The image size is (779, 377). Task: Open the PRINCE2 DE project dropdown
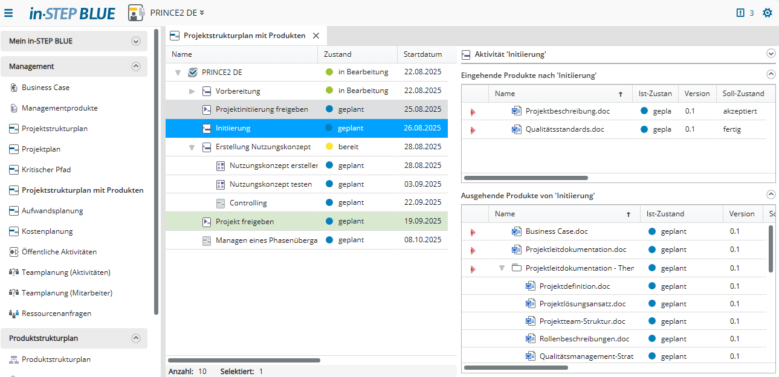click(202, 13)
